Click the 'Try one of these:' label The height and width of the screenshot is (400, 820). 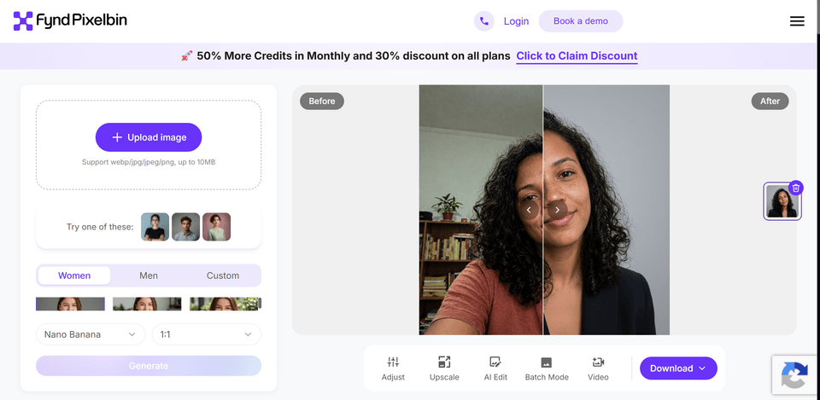[x=100, y=227]
